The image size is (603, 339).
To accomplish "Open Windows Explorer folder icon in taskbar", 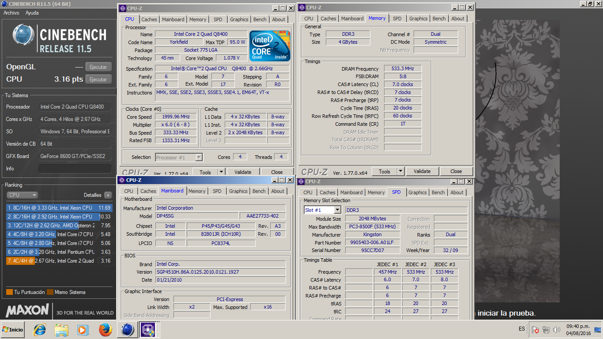I will (x=61, y=329).
